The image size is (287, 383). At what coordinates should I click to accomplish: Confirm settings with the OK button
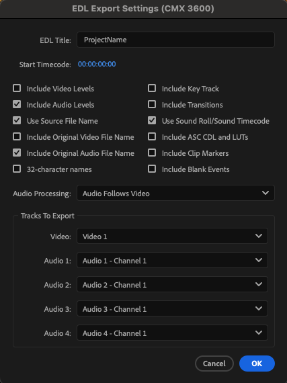coord(257,364)
